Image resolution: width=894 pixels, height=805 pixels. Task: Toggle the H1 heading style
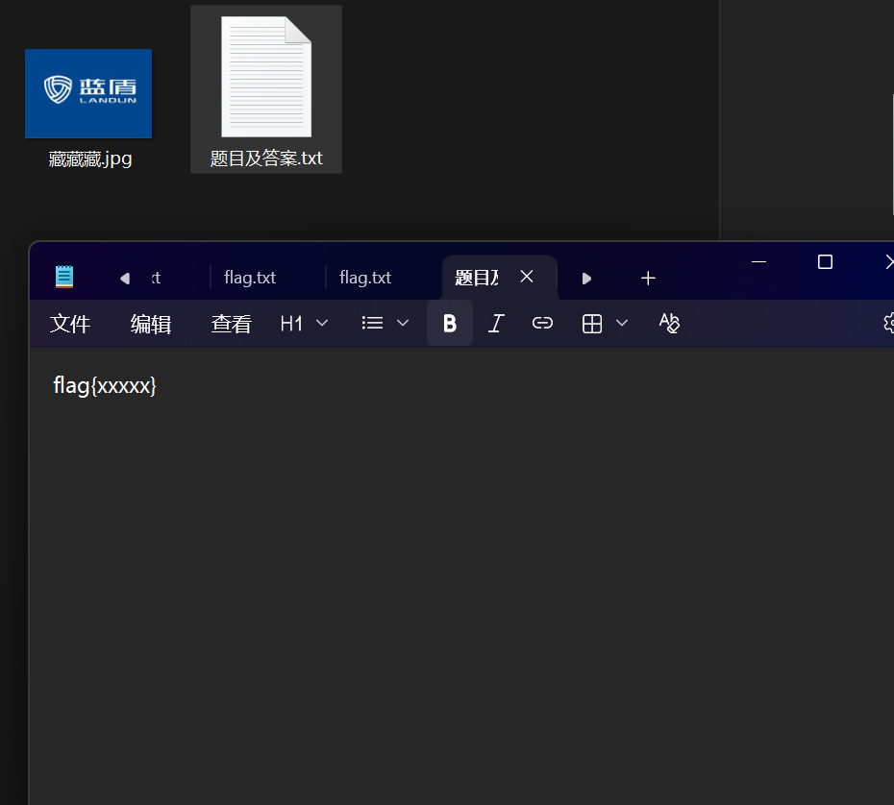tap(291, 323)
